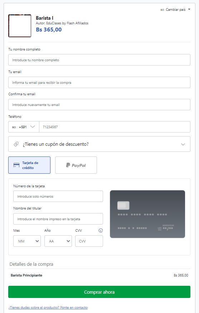Click the credit card icon
The image size is (199, 313).
[x=16, y=165]
